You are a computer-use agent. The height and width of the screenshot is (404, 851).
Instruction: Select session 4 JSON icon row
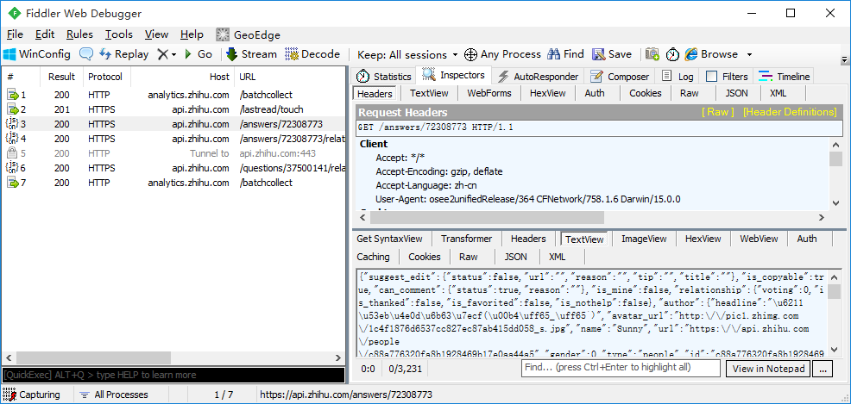click(x=12, y=139)
